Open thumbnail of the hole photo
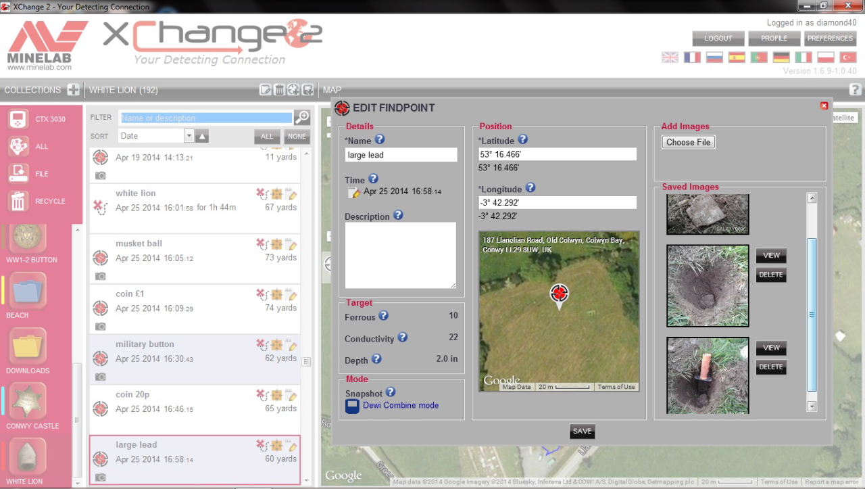The width and height of the screenshot is (865, 489). [708, 286]
